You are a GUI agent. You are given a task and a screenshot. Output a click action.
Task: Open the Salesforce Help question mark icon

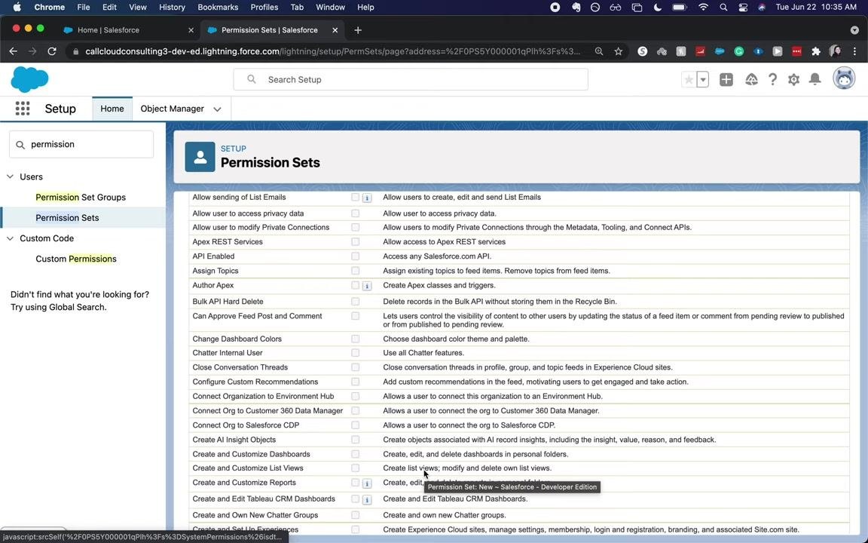point(772,80)
